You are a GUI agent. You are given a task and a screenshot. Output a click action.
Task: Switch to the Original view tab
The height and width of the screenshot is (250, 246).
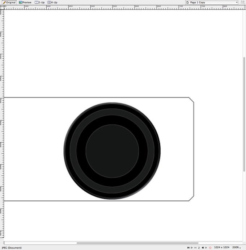pos(9,3)
